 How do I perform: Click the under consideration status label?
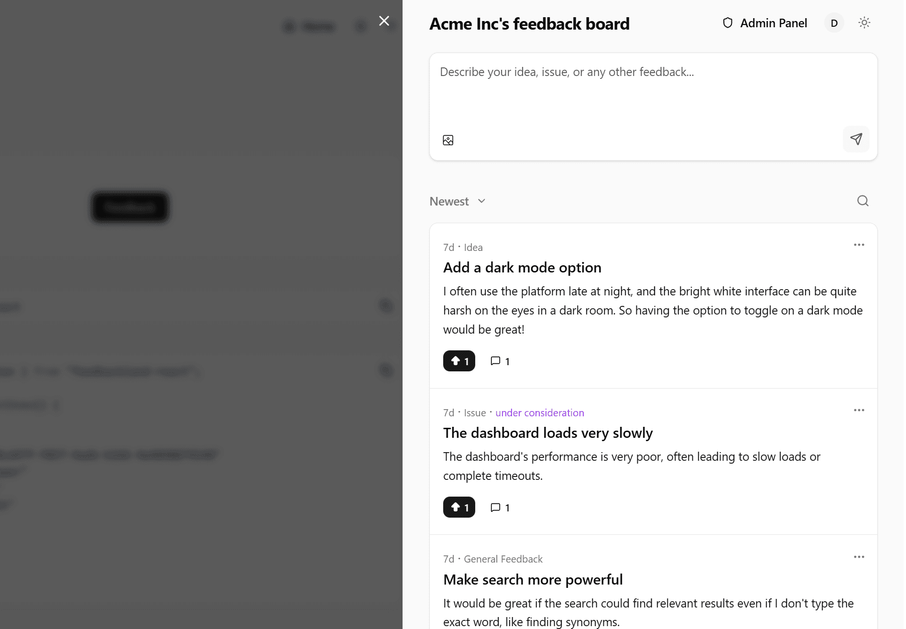[540, 412]
